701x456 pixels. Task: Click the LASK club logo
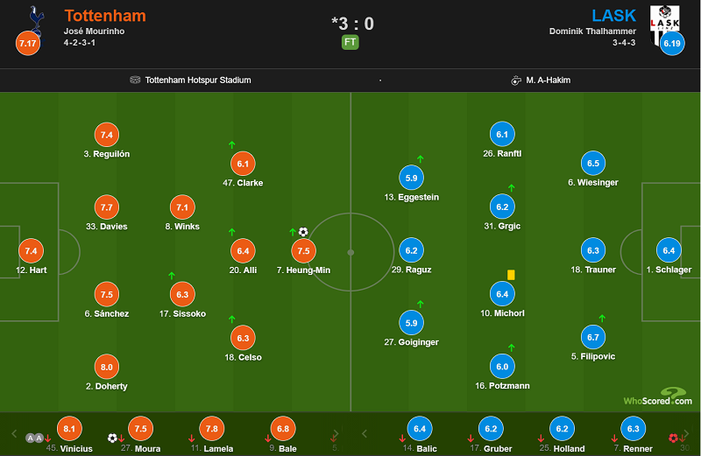tap(663, 18)
